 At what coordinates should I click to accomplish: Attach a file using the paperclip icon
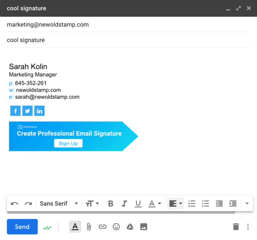coord(89,227)
